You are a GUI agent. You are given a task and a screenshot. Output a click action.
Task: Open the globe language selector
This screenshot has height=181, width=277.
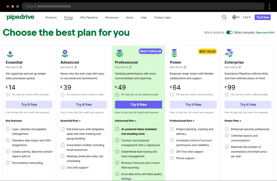[x=236, y=17]
